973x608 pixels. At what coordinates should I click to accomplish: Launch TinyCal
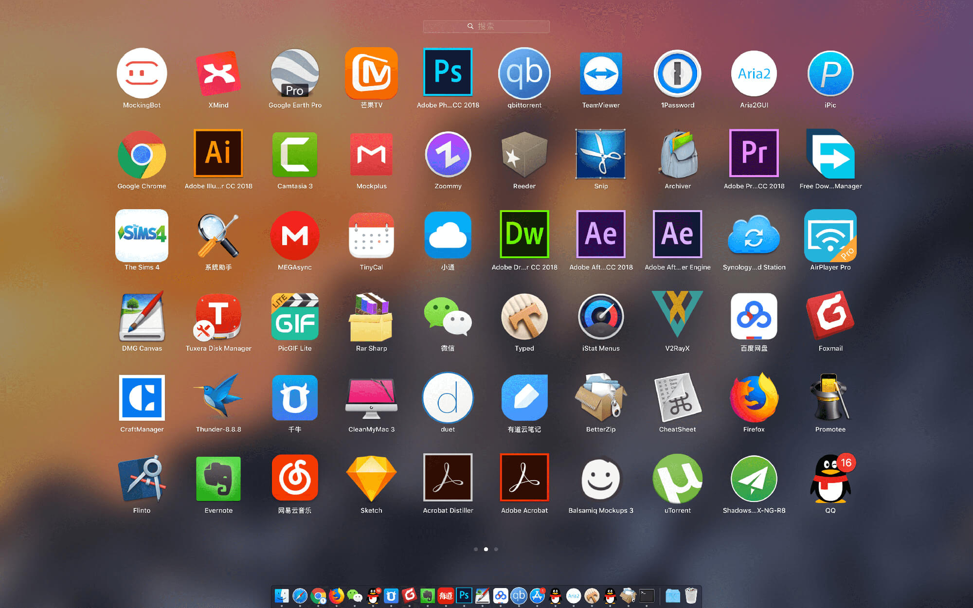[x=371, y=235]
